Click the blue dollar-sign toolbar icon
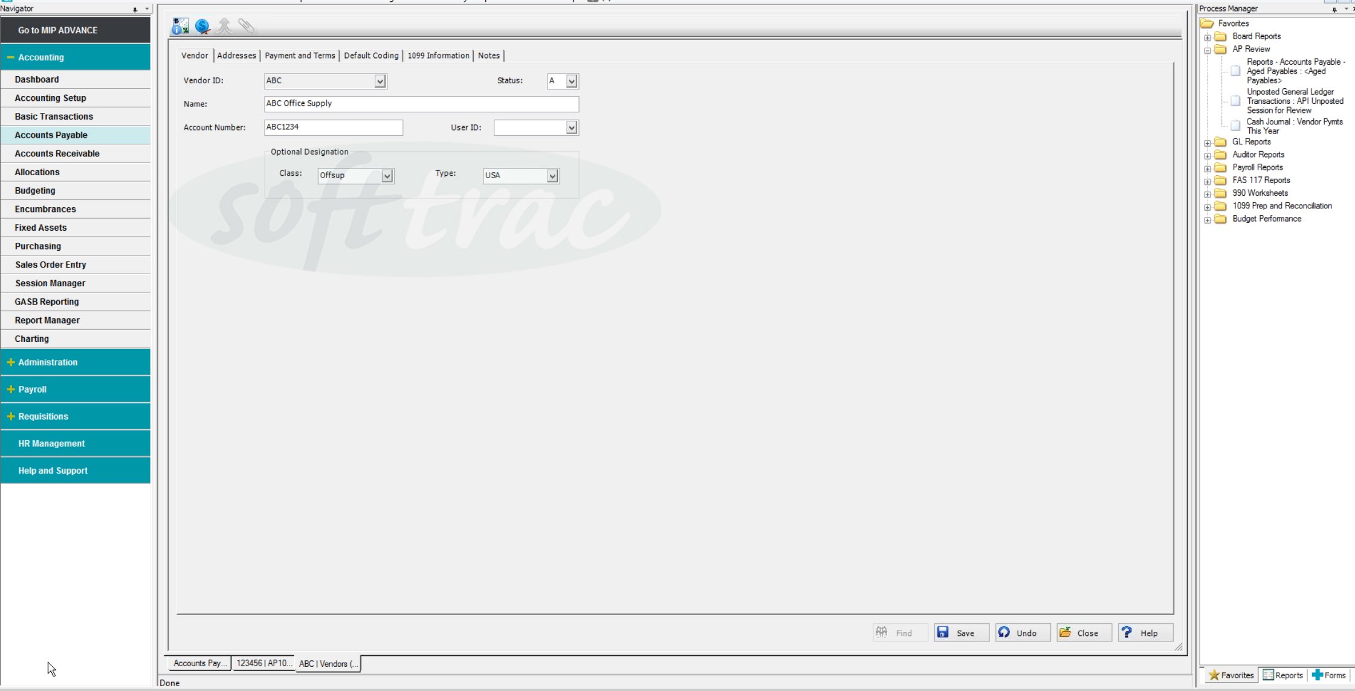The width and height of the screenshot is (1355, 691). 202,26
